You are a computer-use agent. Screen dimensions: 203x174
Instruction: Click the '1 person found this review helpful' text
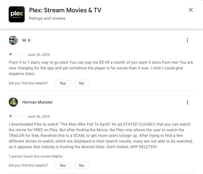tap(35, 156)
